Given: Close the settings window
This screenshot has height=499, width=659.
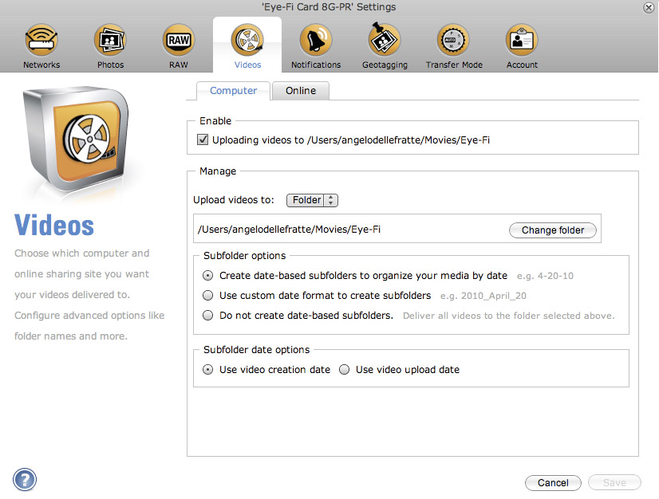Looking at the screenshot, I should coord(649,7).
